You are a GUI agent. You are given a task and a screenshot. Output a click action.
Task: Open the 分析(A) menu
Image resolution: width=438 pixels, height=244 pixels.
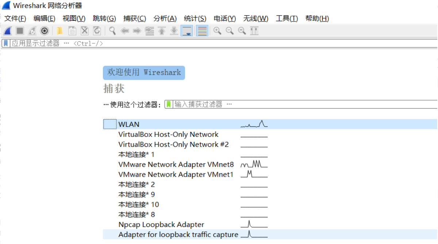coord(165,19)
